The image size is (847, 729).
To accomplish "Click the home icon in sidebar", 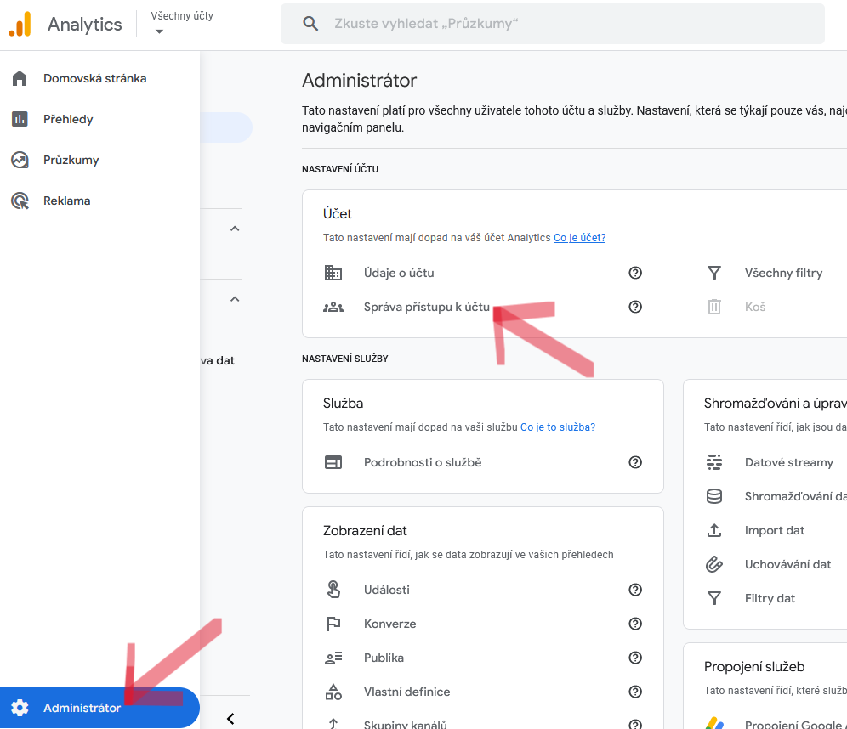I will [20, 78].
